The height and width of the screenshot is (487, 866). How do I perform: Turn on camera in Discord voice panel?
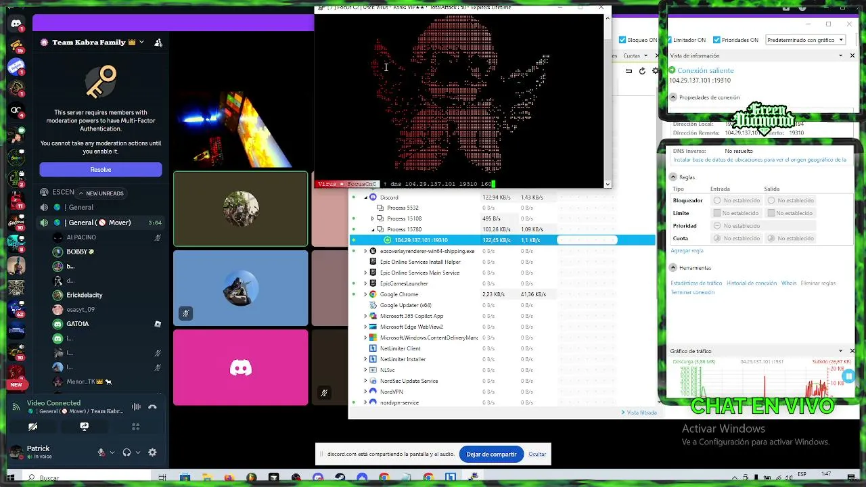[32, 427]
